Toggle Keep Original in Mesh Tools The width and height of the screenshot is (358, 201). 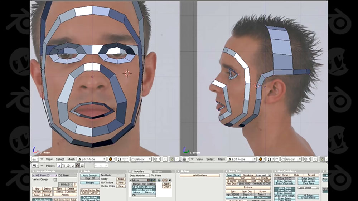point(240,197)
